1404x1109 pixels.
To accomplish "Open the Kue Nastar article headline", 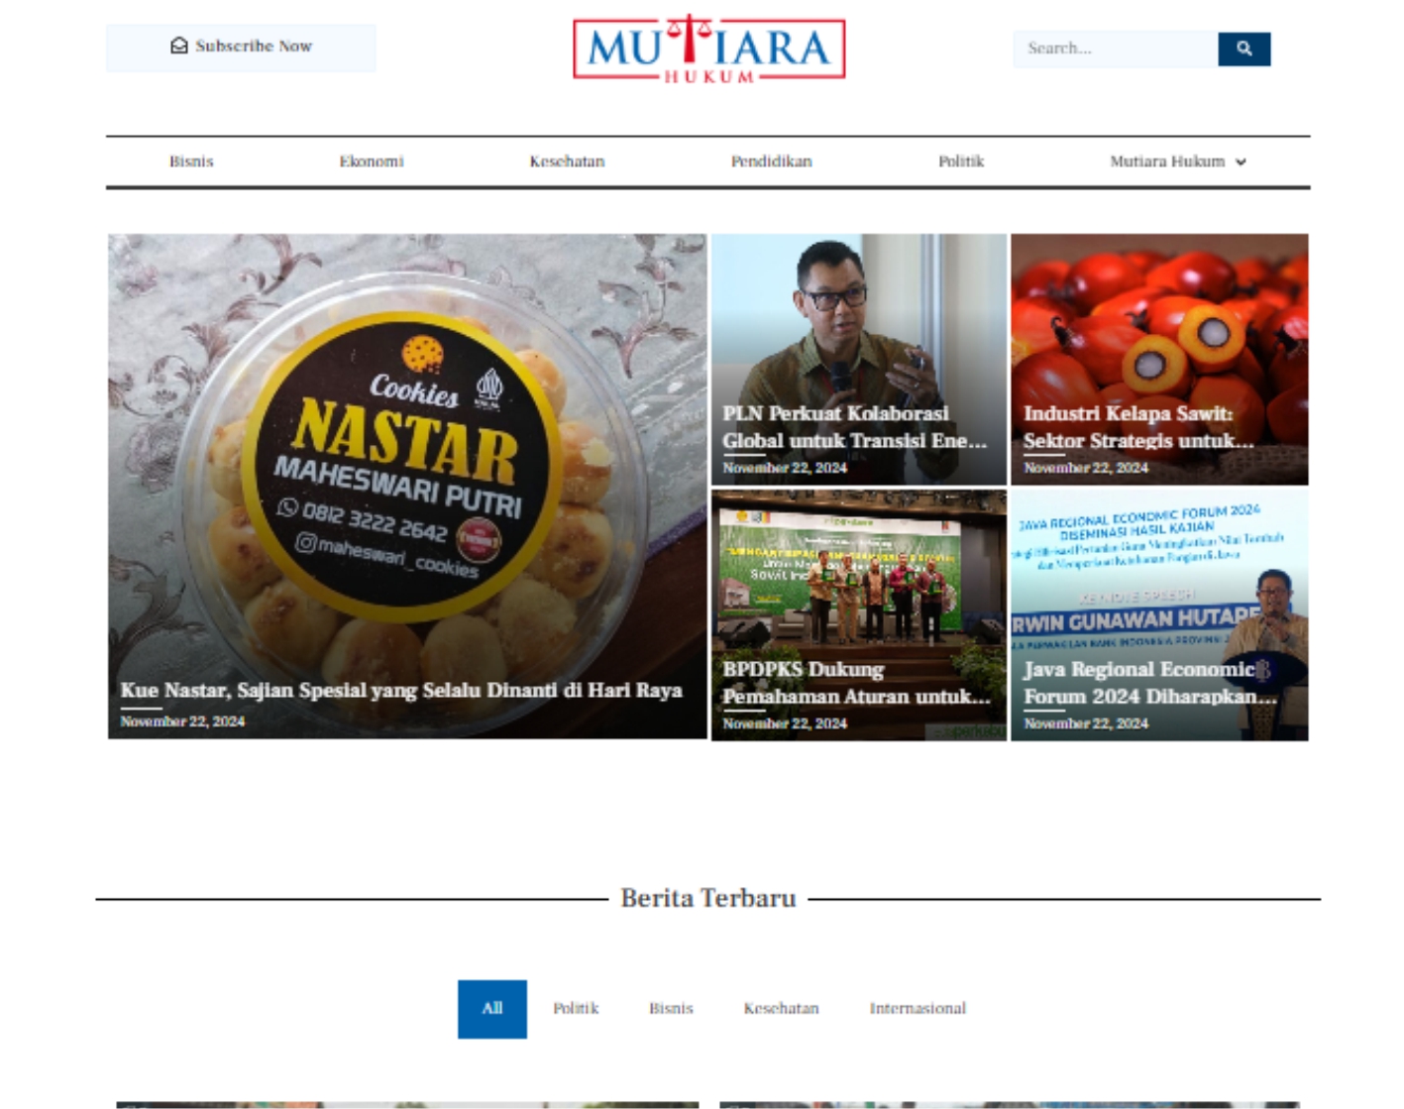I will 401,690.
